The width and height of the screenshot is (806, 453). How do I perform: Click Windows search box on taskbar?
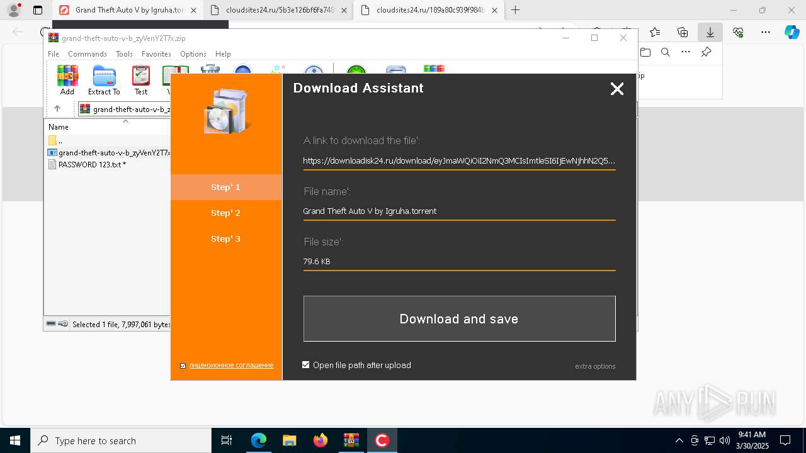click(121, 440)
